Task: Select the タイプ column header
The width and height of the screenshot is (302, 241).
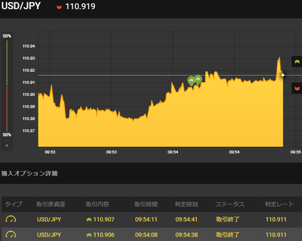Action: pyautogui.click(x=14, y=204)
